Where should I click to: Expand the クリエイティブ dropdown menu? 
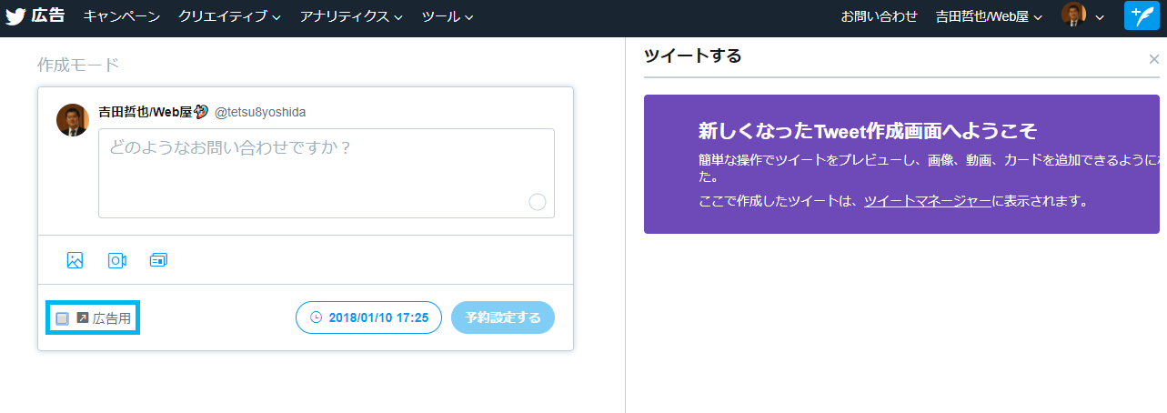229,16
